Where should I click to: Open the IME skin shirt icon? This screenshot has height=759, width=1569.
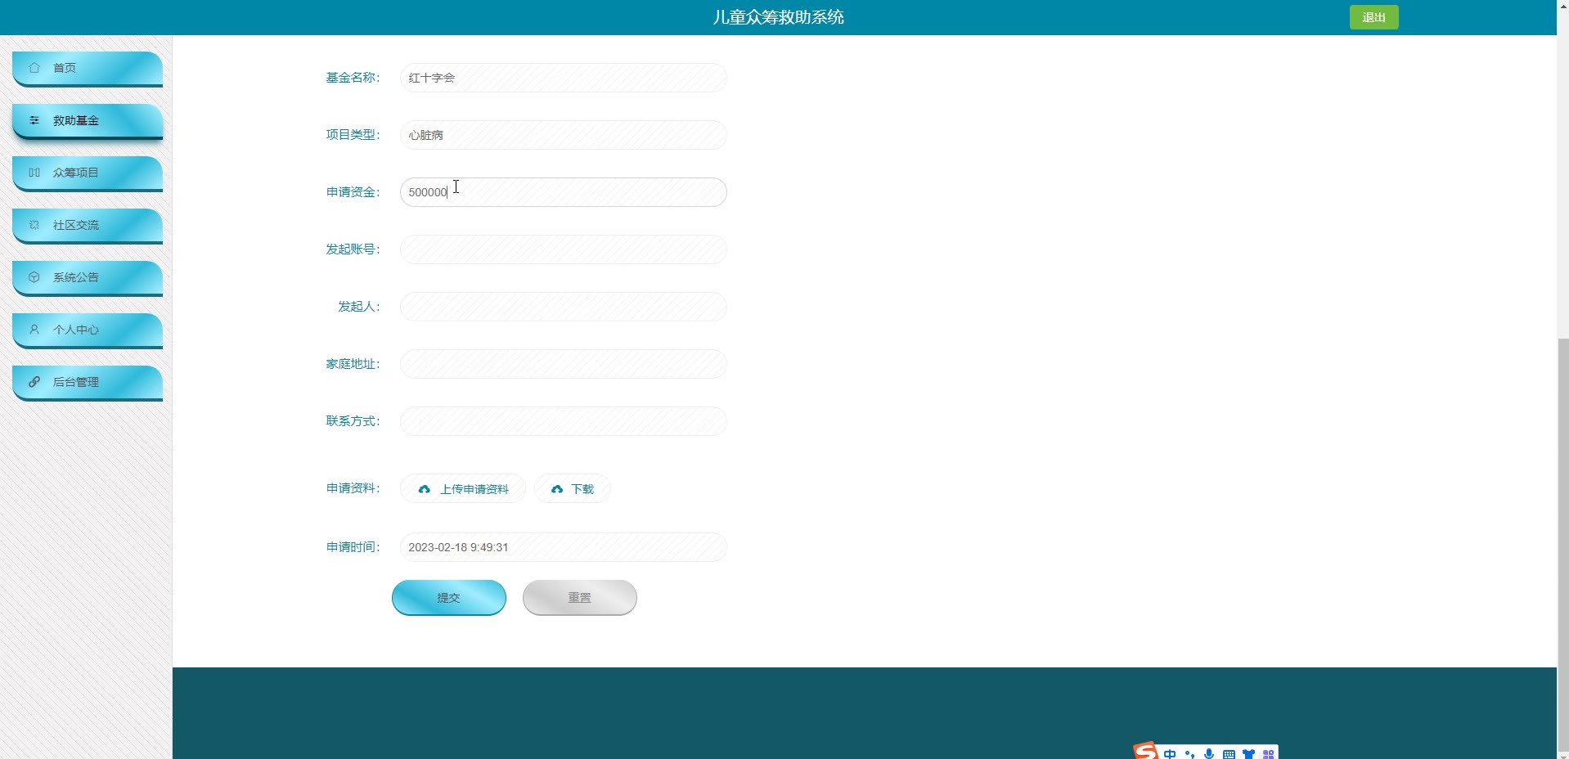(1248, 754)
